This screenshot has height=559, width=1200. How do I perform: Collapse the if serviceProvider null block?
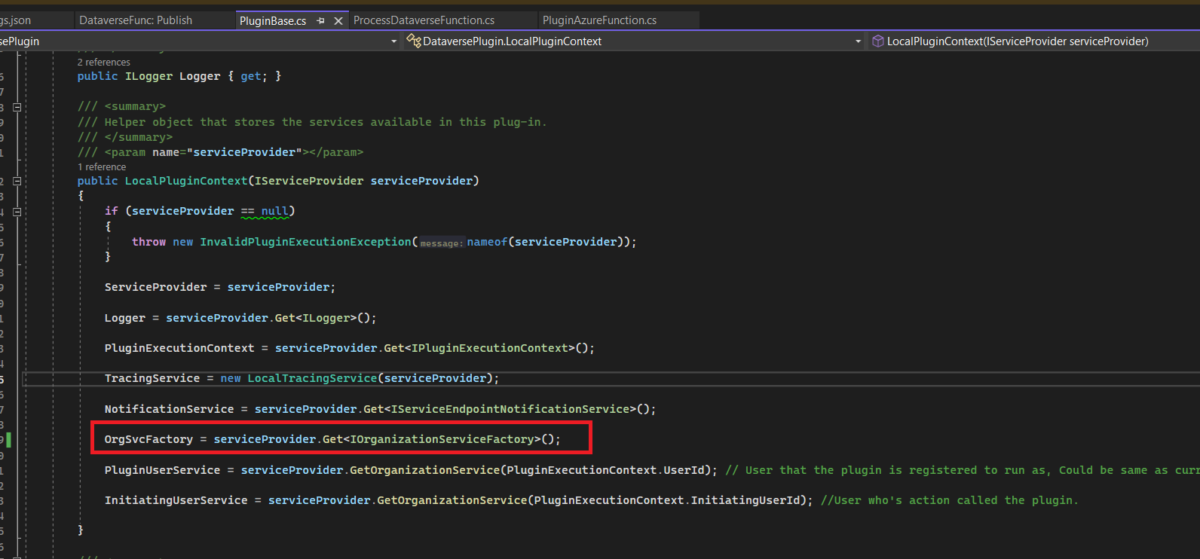pyautogui.click(x=17, y=212)
